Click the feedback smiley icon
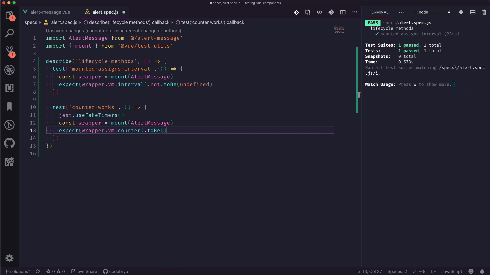 pyautogui.click(x=471, y=271)
